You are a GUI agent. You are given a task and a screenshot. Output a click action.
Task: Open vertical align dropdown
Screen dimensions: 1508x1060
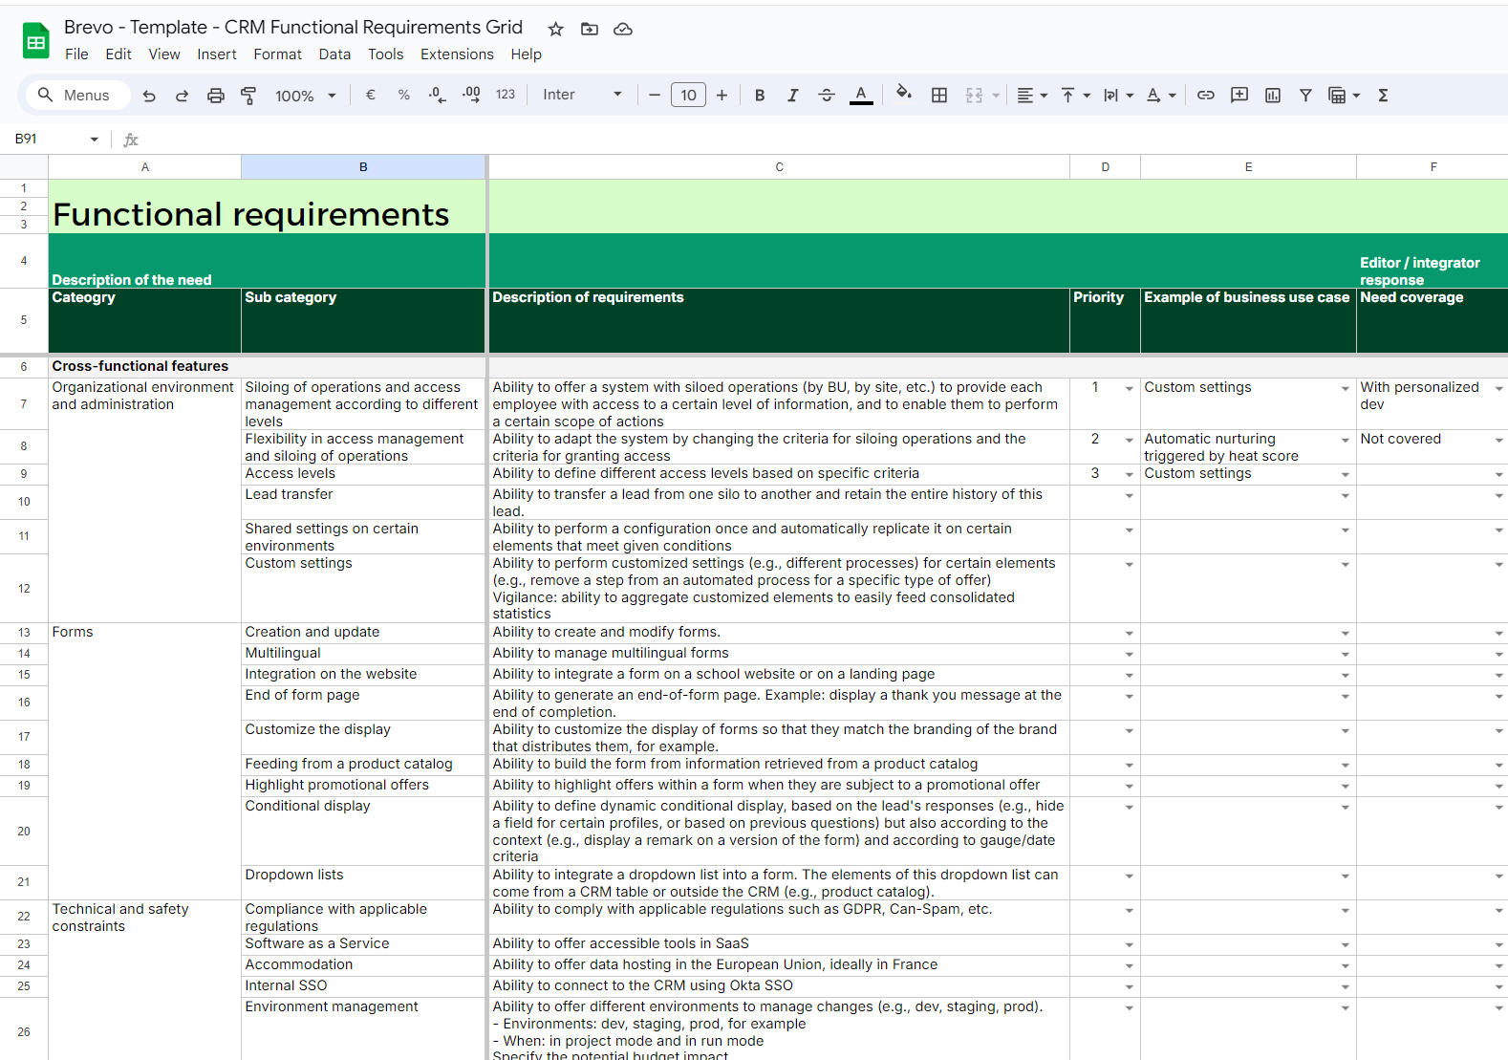(1075, 96)
